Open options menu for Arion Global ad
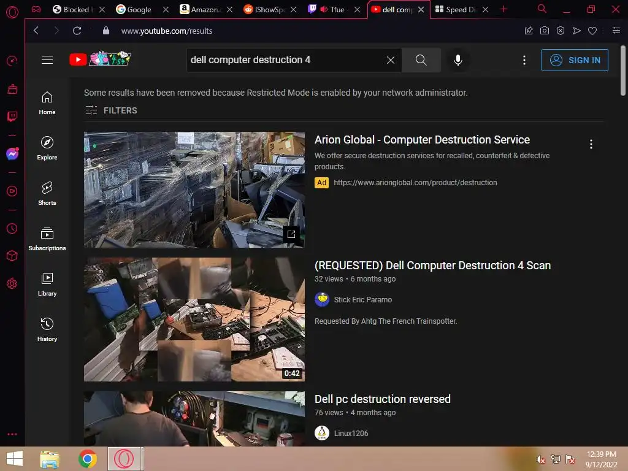 tap(591, 144)
